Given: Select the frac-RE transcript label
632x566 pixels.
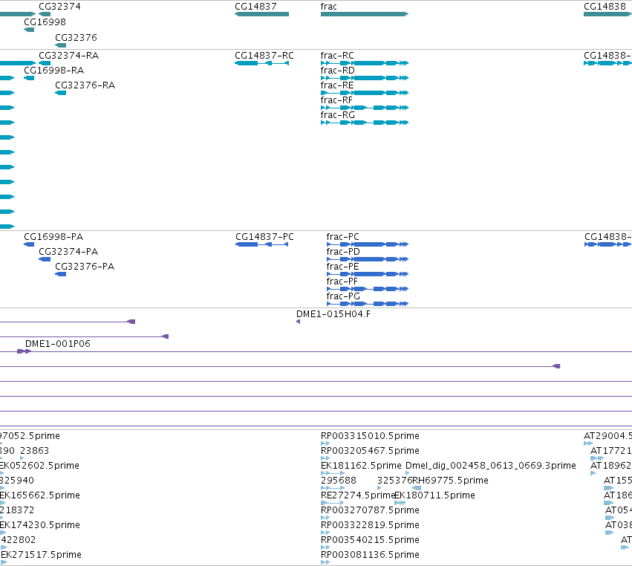Looking at the screenshot, I should [337, 85].
